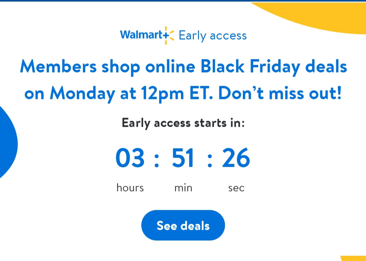The width and height of the screenshot is (366, 261).
Task: Click the colon between minutes and seconds
Action: click(210, 160)
